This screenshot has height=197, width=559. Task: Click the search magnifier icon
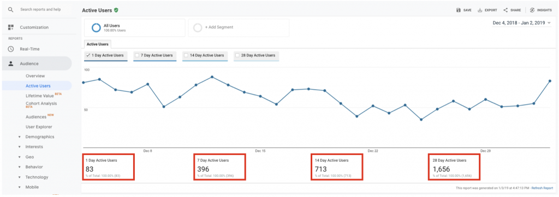[11, 10]
